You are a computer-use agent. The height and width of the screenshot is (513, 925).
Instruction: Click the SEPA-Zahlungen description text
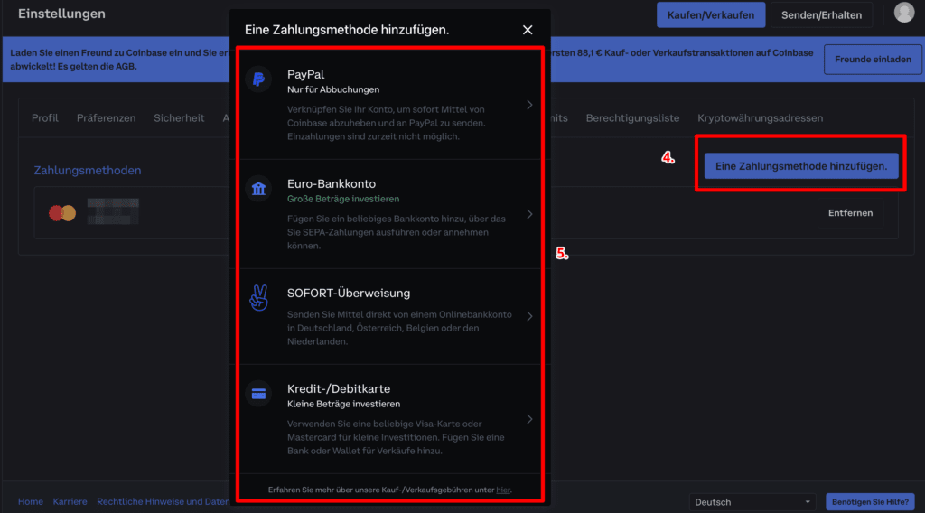coord(397,232)
